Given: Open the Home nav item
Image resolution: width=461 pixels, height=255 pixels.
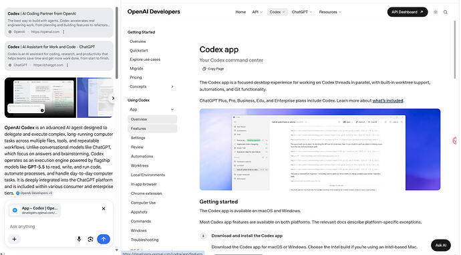Looking at the screenshot, I should click(241, 12).
